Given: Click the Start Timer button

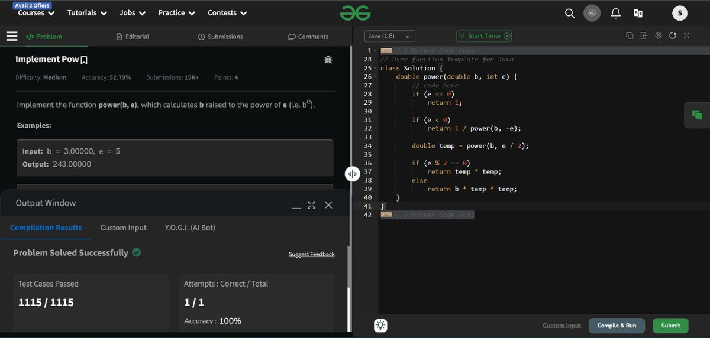Looking at the screenshot, I should pos(484,36).
